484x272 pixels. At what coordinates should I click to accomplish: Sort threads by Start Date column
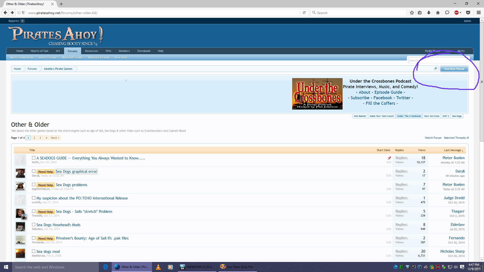[383, 150]
